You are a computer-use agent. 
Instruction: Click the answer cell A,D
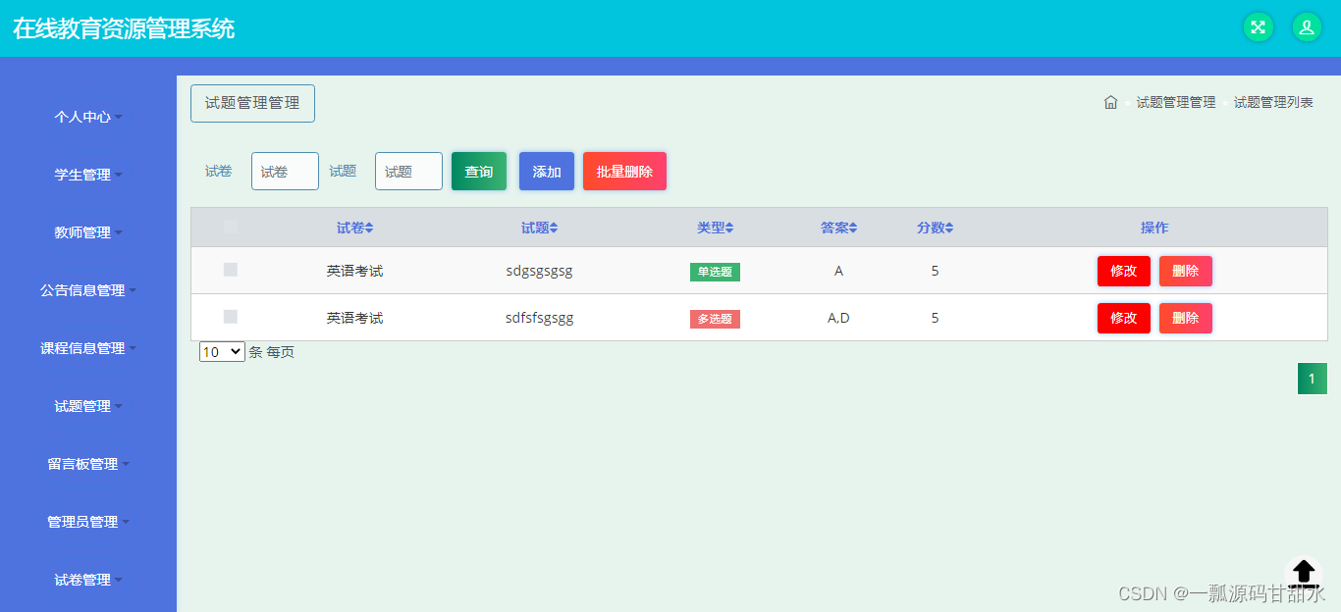coord(838,318)
